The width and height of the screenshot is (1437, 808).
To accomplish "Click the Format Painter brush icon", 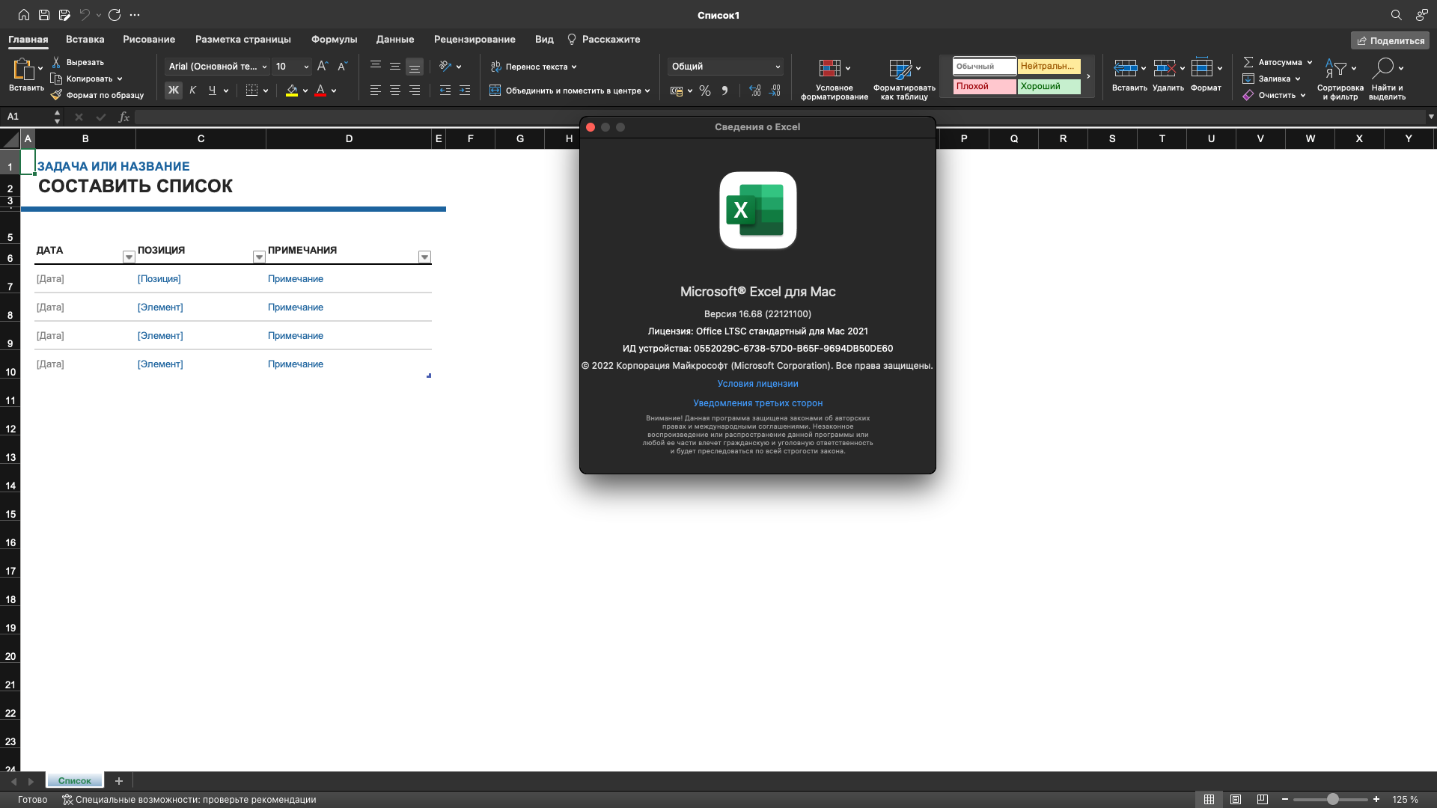I will 56,95.
